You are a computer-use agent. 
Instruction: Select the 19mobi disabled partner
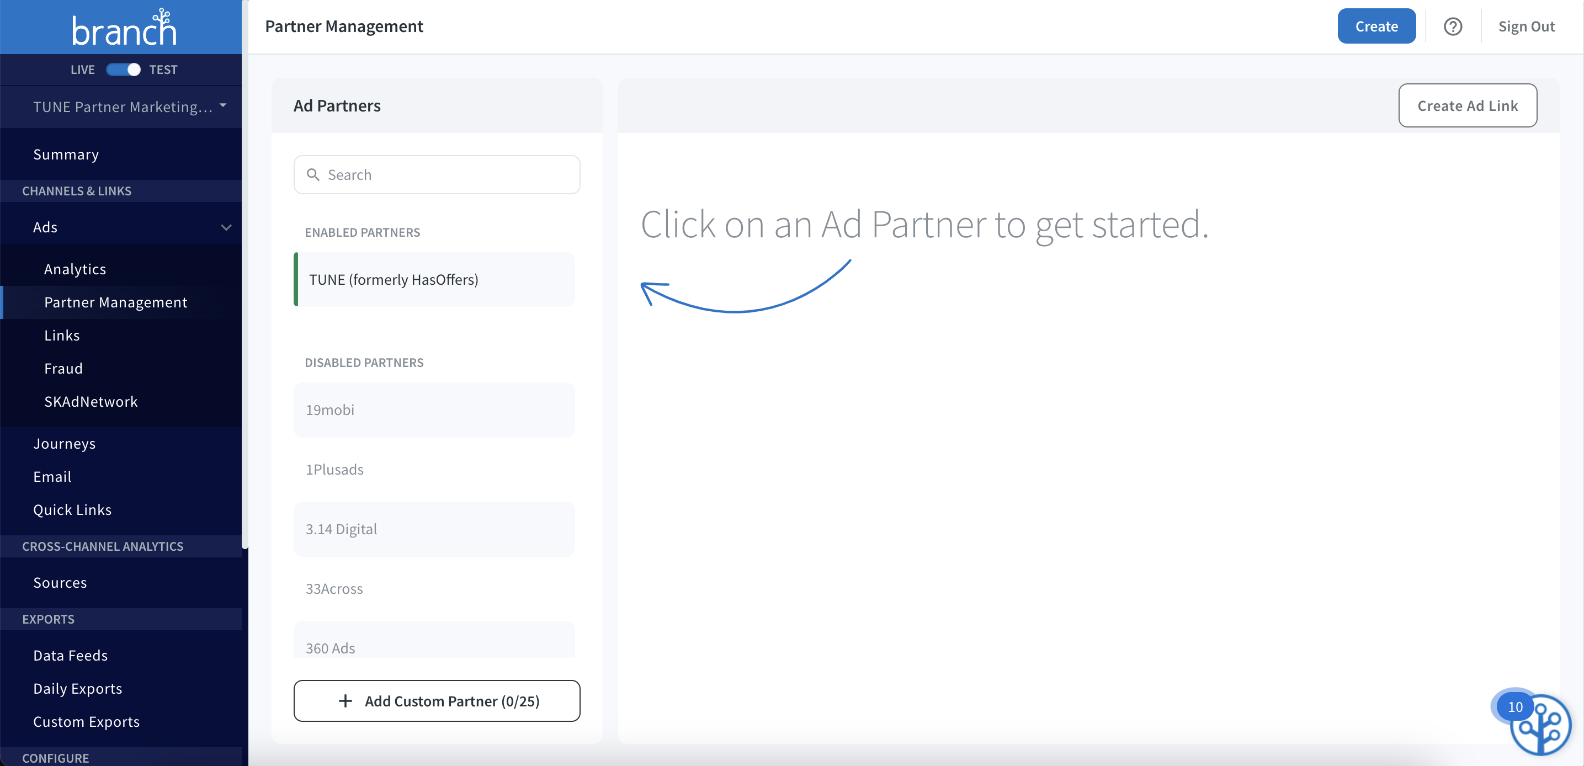click(434, 409)
